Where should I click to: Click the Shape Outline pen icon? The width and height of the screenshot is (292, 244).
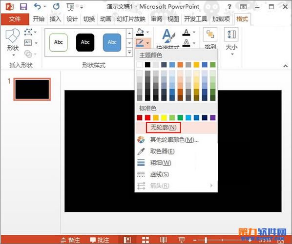pyautogui.click(x=140, y=43)
